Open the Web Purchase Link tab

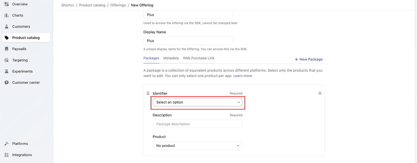(199, 58)
